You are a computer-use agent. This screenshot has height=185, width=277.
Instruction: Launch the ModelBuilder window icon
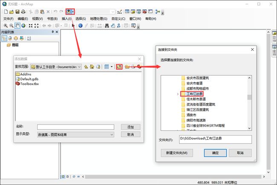pos(158,12)
